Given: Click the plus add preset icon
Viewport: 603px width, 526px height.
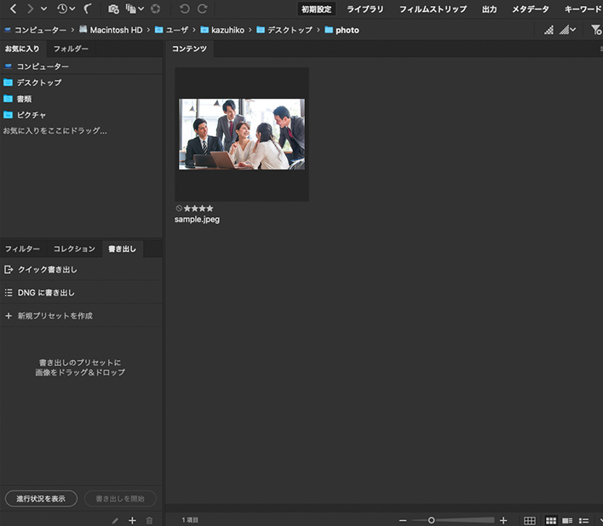Looking at the screenshot, I should tap(132, 521).
